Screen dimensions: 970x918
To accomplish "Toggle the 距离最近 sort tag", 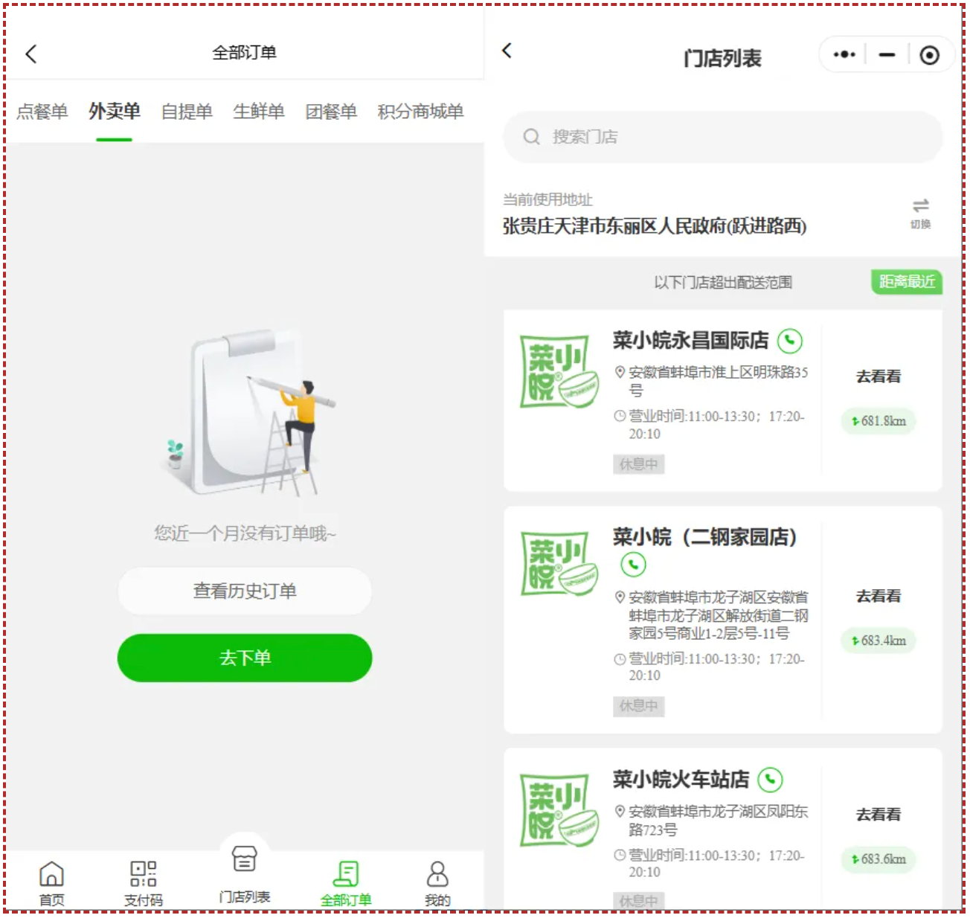I will pyautogui.click(x=907, y=282).
